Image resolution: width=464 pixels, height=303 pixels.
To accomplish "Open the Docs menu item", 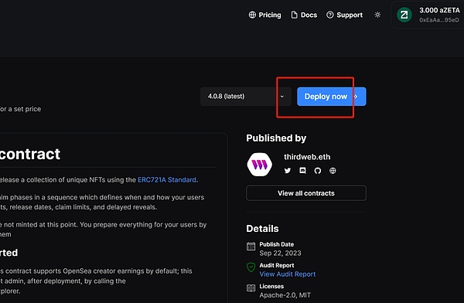I will coord(304,15).
